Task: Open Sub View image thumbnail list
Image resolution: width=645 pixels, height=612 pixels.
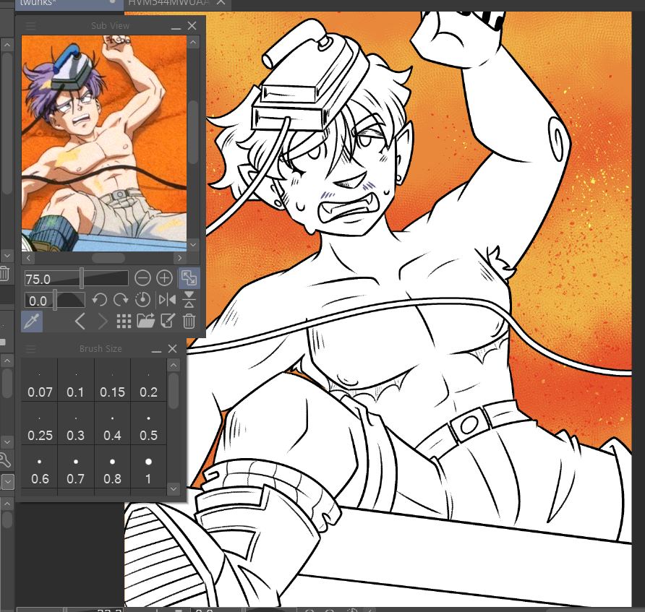Action: (x=124, y=322)
